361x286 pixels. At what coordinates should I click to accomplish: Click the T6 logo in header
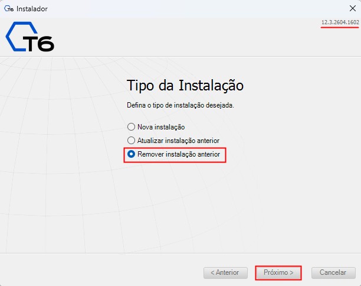pos(30,37)
